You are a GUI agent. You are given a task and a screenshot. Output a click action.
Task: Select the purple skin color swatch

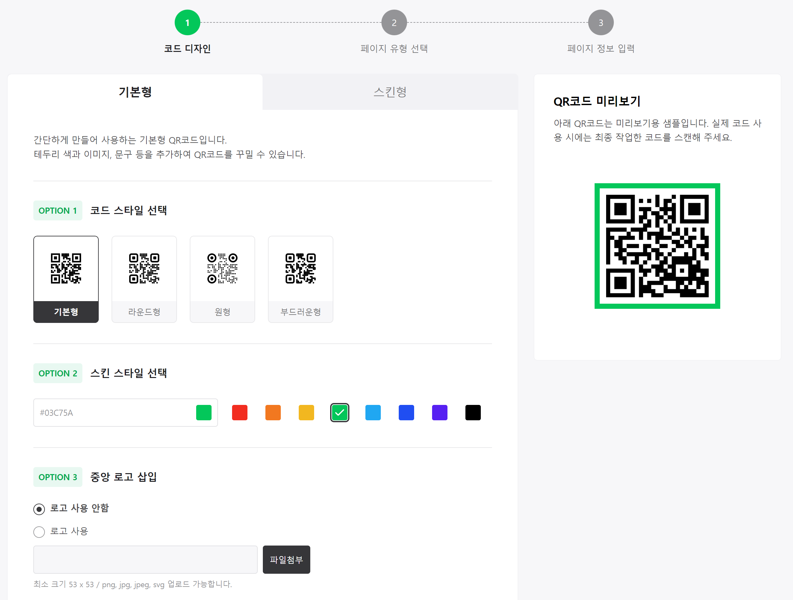[x=439, y=412]
